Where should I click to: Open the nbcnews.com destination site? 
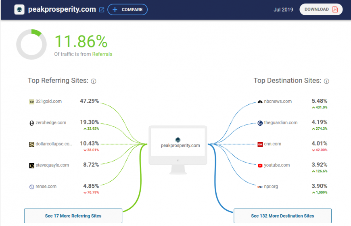coord(278,101)
